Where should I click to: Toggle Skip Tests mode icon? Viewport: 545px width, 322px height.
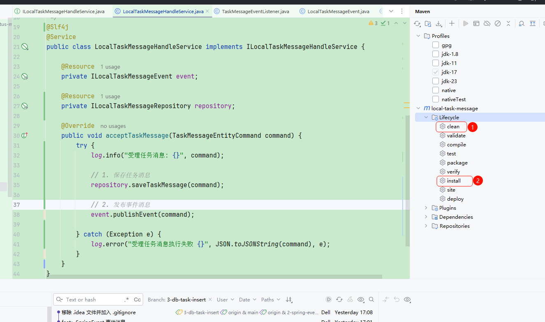[x=498, y=24]
